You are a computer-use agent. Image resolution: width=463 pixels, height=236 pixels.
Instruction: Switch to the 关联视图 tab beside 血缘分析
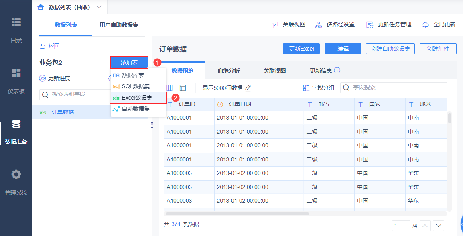pyautogui.click(x=274, y=71)
